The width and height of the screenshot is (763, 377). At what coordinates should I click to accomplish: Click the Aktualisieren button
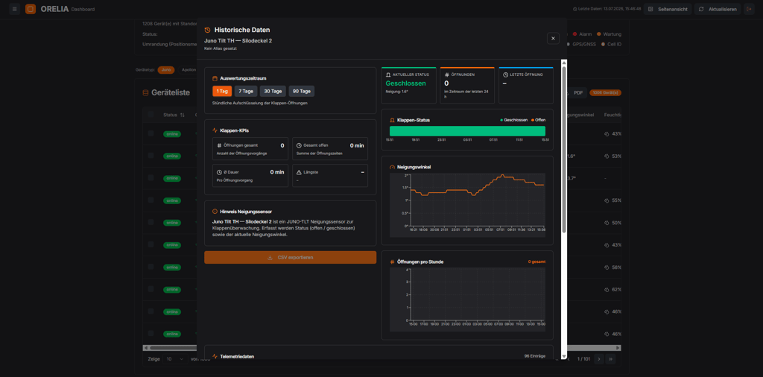718,9
